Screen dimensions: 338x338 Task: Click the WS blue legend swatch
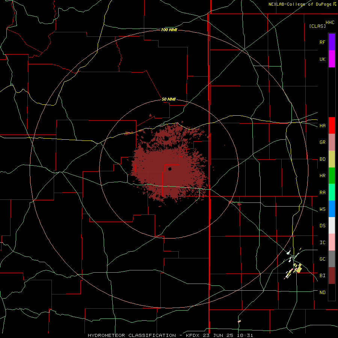(x=332, y=209)
